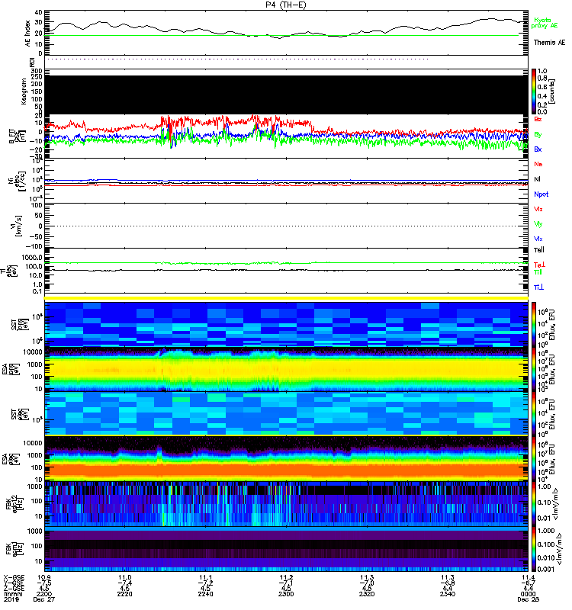Click the black Keogram image panel
The width and height of the screenshot is (572, 610).
click(287, 95)
